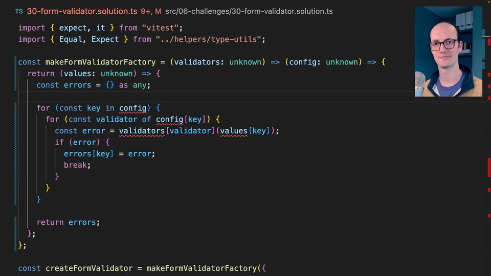Image resolution: width=491 pixels, height=276 pixels.
Task: Click underlined config in the for-in loop
Action: (133, 108)
